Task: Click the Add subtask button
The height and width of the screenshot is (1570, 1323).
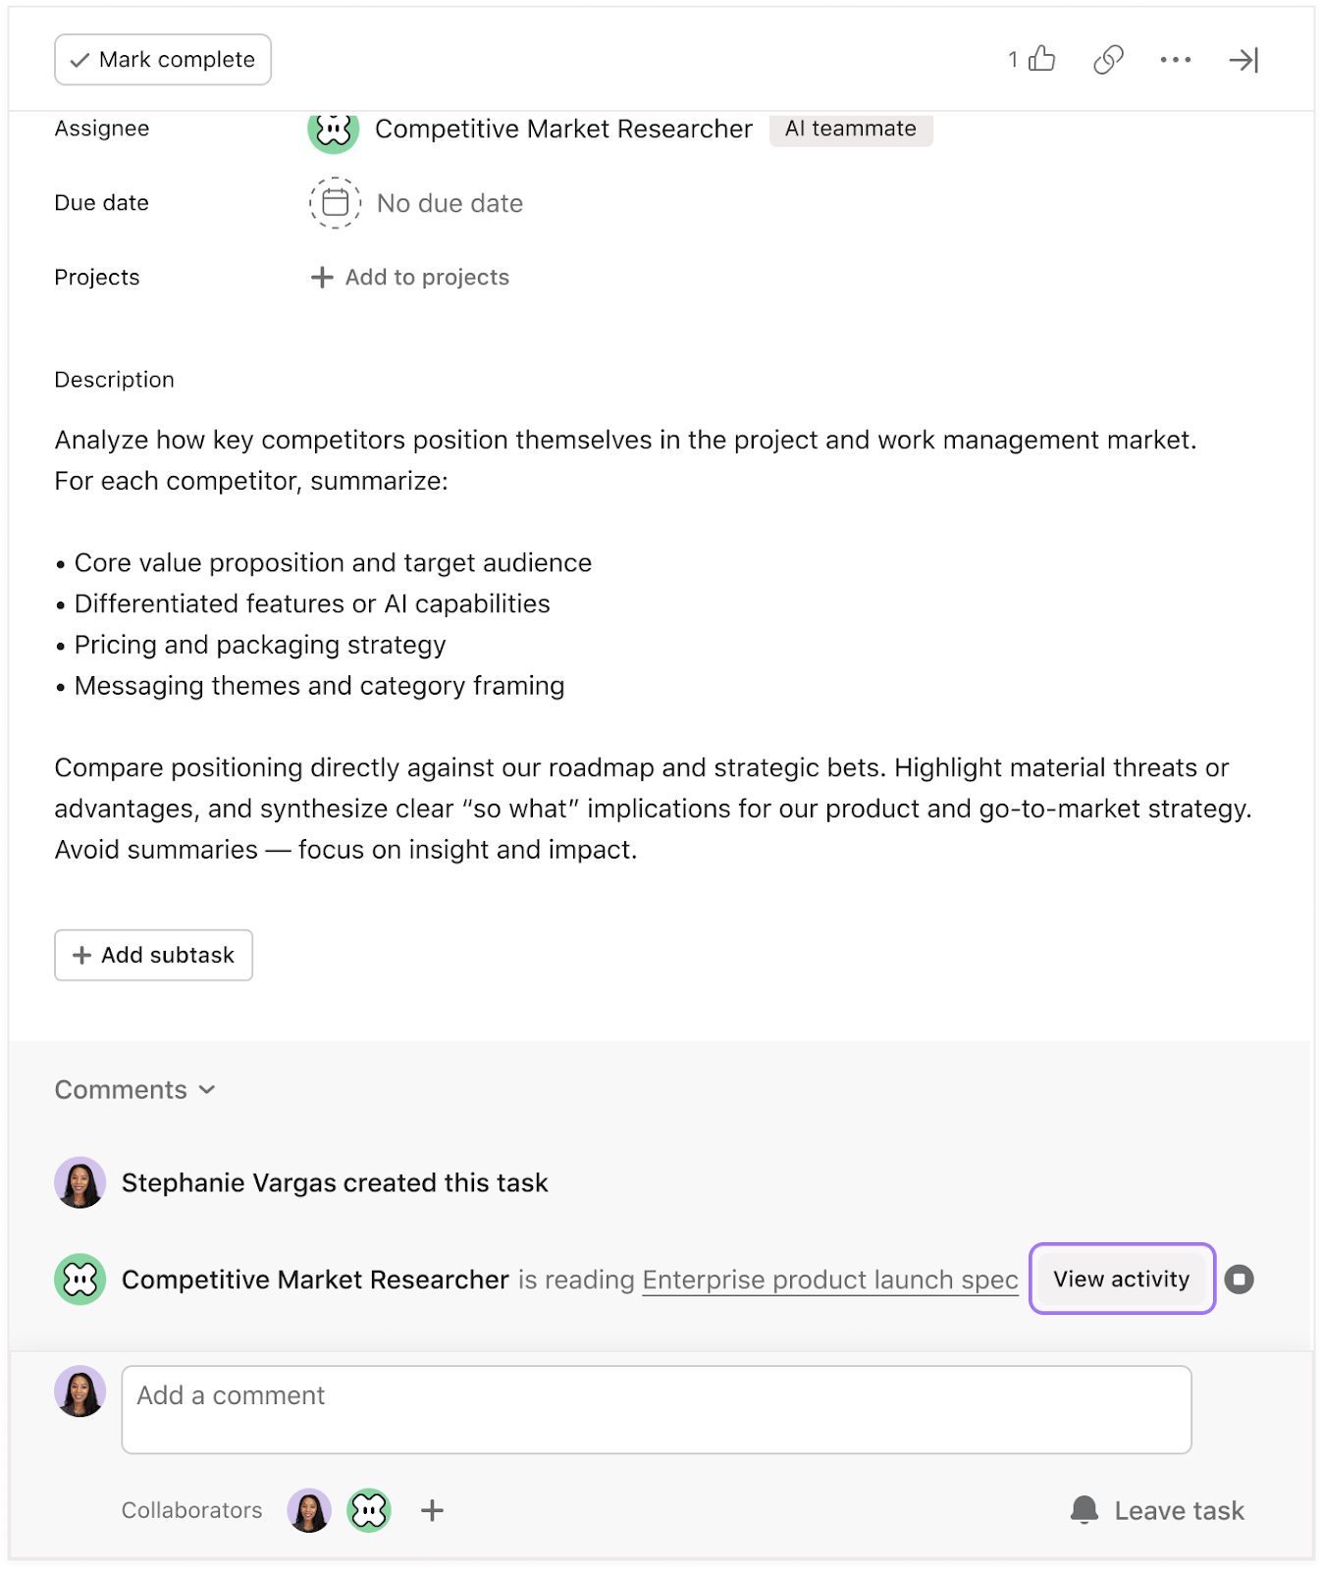Action: [x=154, y=955]
